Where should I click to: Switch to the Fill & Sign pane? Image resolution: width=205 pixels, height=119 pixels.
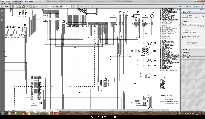point(189,6)
